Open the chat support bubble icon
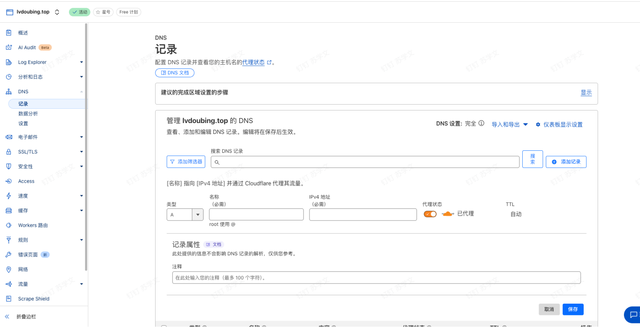The width and height of the screenshot is (640, 328). click(x=632, y=314)
